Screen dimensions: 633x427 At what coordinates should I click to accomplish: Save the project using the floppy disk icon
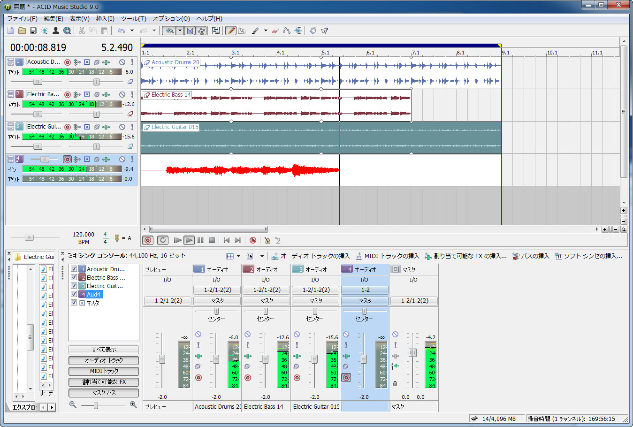pos(33,30)
